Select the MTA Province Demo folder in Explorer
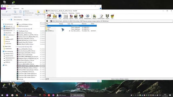The image size is (173, 97). point(24,26)
